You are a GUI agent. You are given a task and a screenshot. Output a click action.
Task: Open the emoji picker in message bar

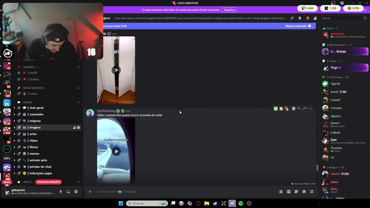(x=304, y=192)
